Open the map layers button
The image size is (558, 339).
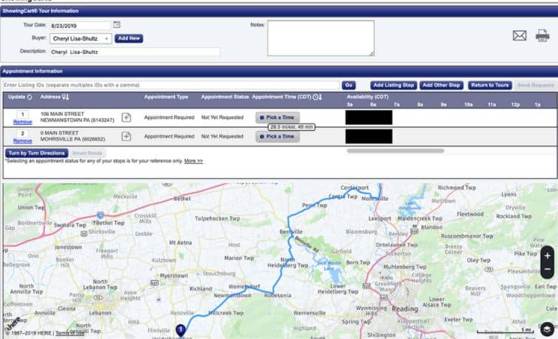548,329
